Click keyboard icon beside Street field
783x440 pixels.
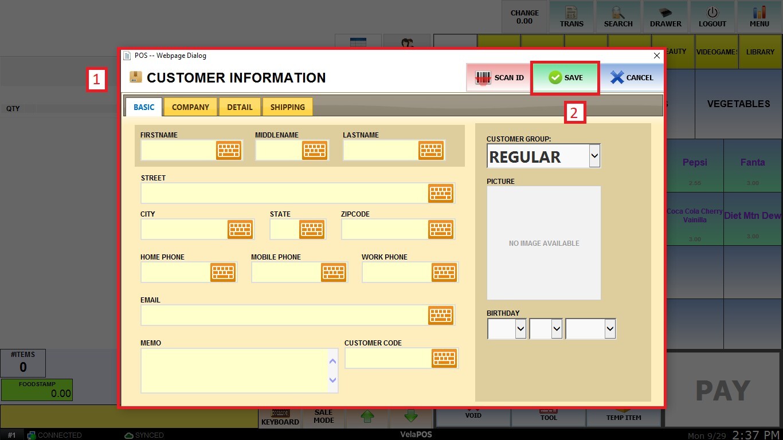pyautogui.click(x=440, y=194)
